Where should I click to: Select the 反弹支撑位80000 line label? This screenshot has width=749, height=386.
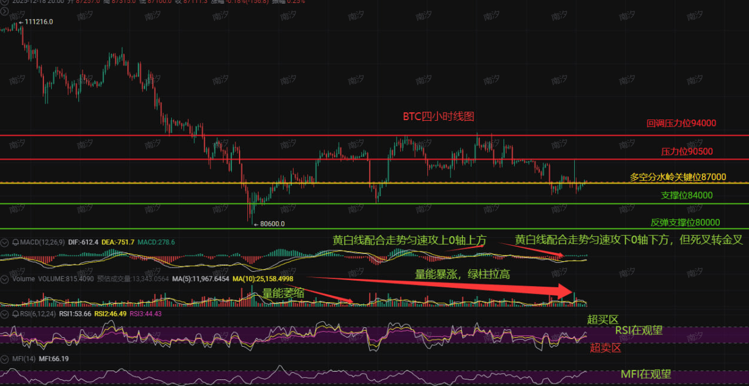coord(685,222)
